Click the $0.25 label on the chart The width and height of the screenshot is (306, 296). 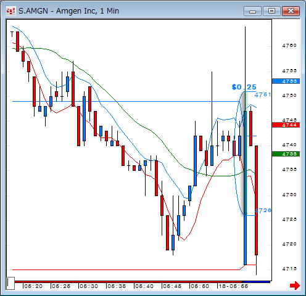[x=244, y=87]
